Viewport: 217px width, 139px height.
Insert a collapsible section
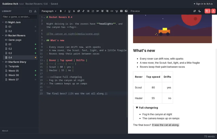(x=117, y=11)
